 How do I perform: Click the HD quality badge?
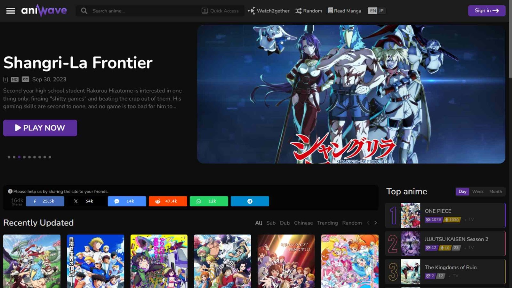pos(15,79)
